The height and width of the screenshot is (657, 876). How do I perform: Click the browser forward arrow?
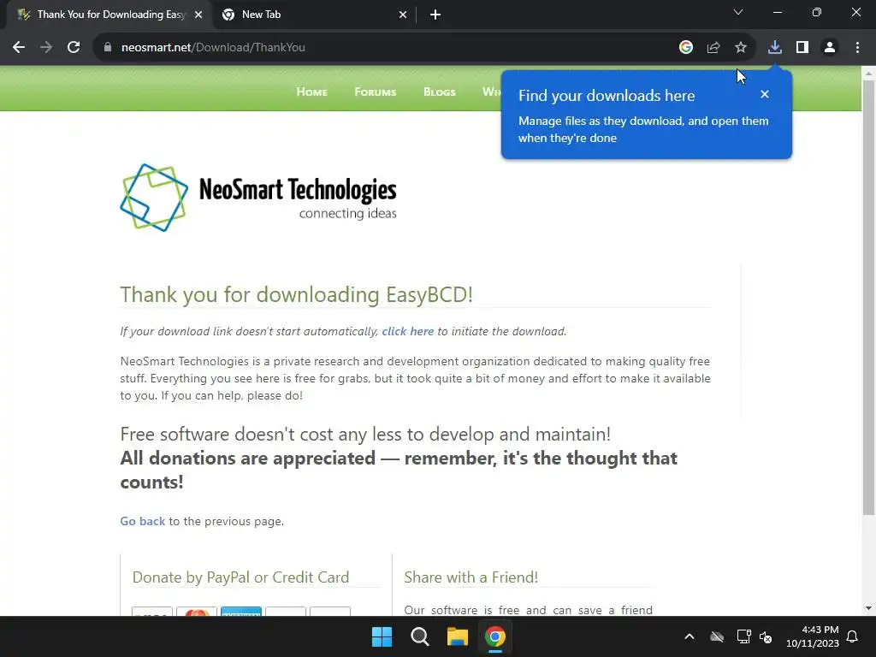(46, 48)
